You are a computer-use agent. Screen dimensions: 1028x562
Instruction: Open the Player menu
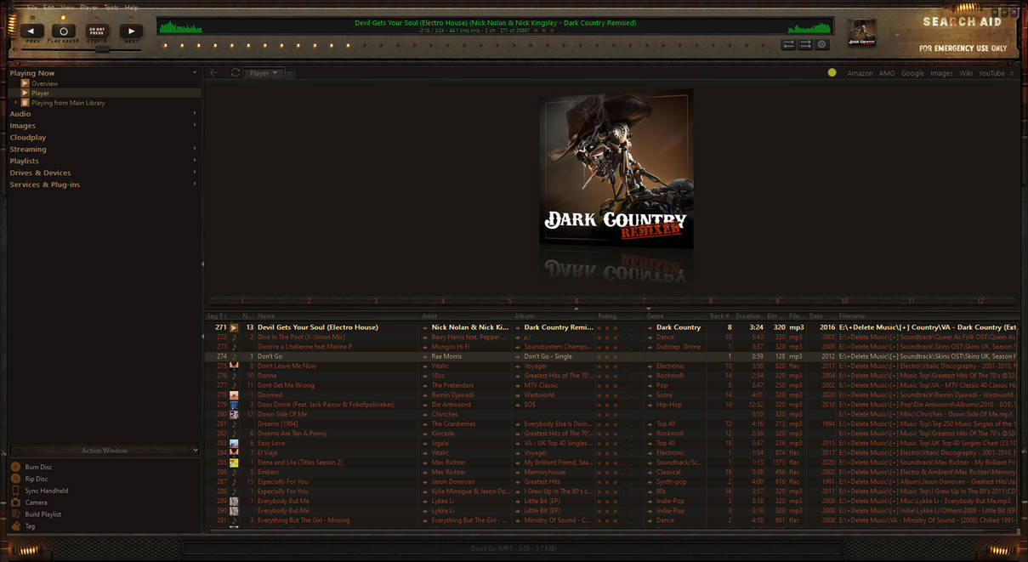[x=88, y=6]
